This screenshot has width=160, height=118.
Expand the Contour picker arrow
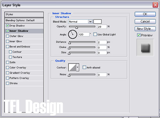click(x=78, y=67)
